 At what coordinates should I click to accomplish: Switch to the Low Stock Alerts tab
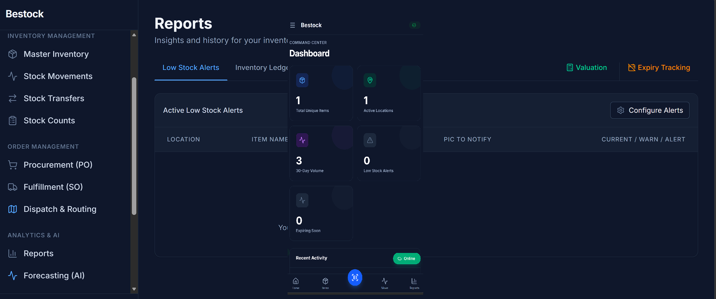click(191, 68)
